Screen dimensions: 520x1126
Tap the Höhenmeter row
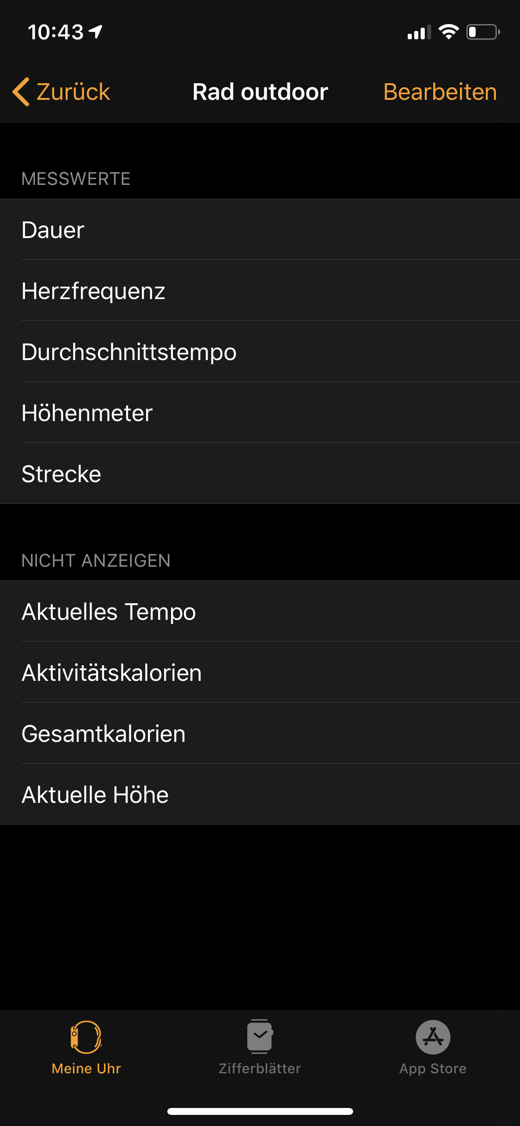point(260,413)
